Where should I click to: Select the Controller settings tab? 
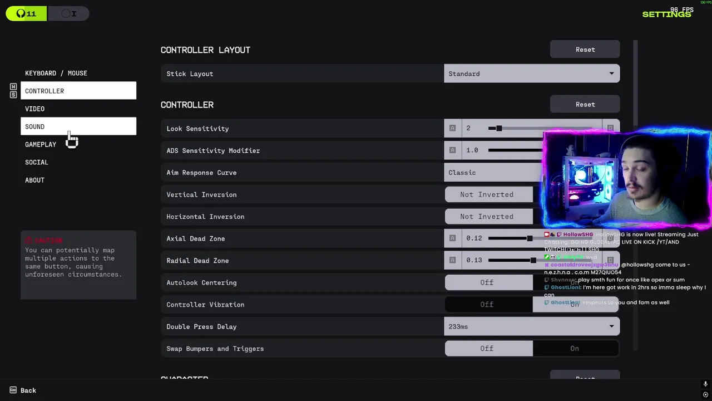tap(78, 91)
